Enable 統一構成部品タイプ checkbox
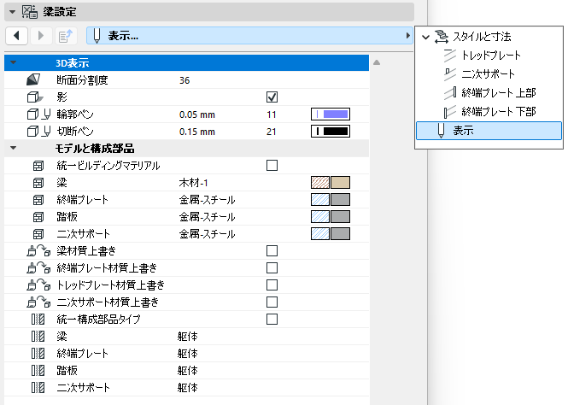 coord(272,320)
